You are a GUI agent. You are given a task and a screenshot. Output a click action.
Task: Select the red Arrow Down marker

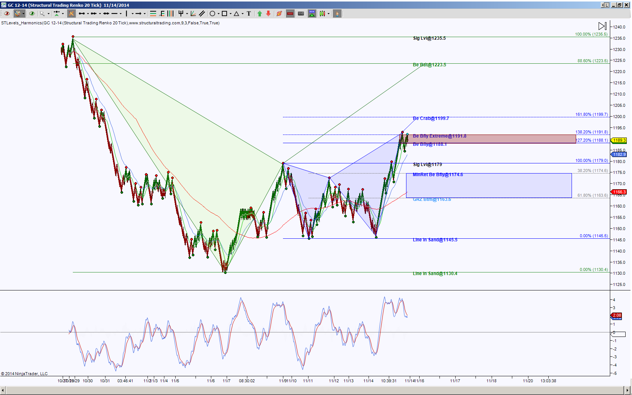click(268, 13)
